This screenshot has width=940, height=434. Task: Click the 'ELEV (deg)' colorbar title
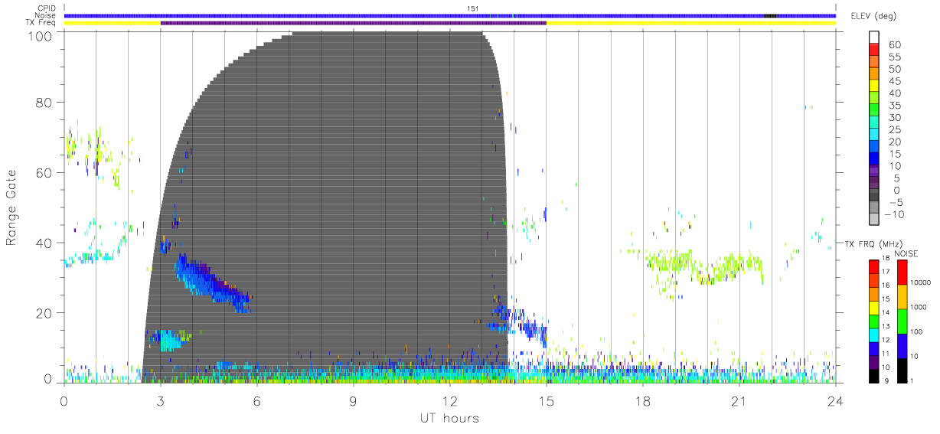[x=875, y=15]
